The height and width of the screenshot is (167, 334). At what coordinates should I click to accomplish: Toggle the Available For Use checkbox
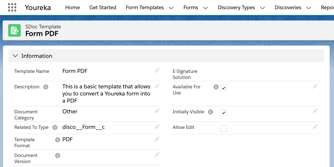click(x=224, y=88)
